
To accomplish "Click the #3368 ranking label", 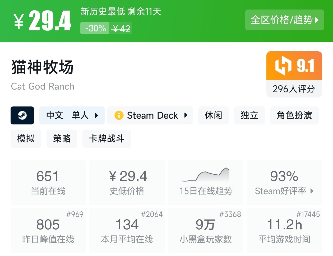I will point(230,214).
